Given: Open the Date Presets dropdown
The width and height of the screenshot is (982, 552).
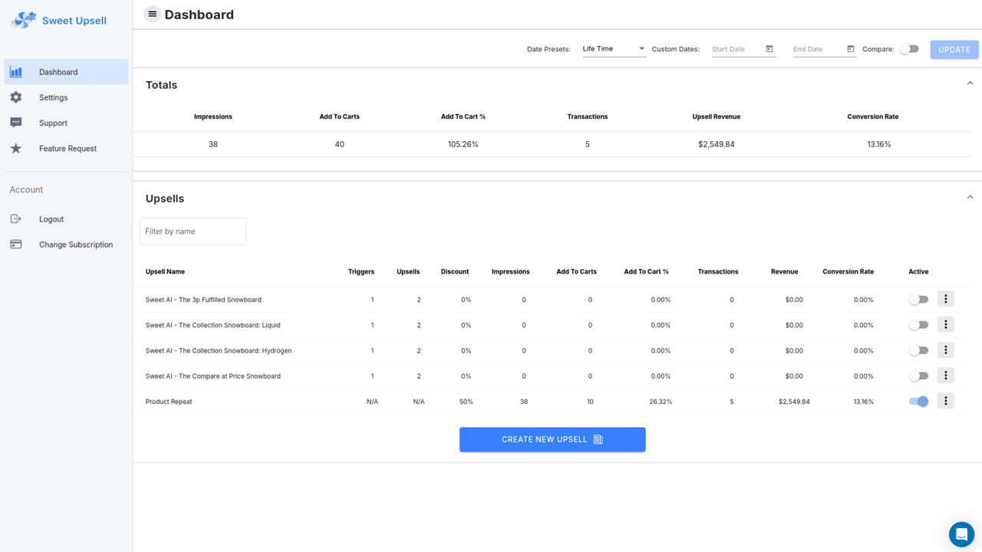Looking at the screenshot, I should [x=612, y=48].
